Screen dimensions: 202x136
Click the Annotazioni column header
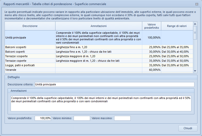tap(99, 26)
